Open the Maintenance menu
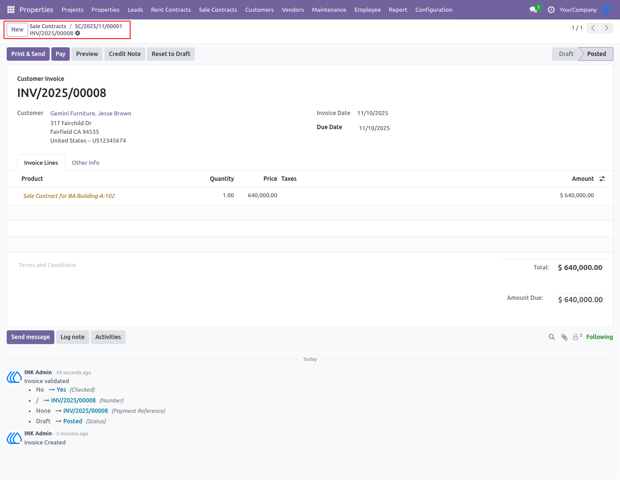 tap(329, 10)
